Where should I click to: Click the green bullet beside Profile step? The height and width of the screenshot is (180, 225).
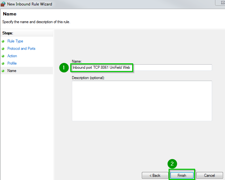coord(3,64)
